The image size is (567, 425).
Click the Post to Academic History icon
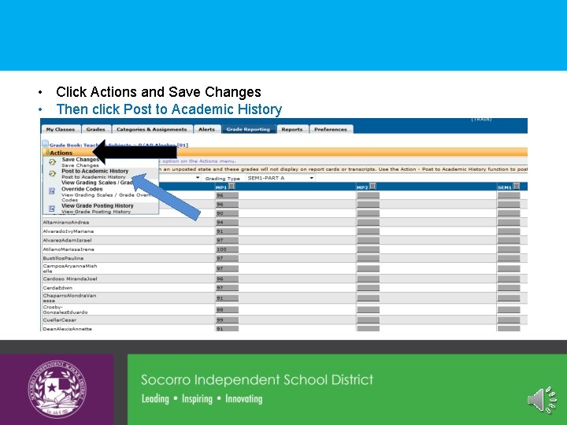point(52,174)
